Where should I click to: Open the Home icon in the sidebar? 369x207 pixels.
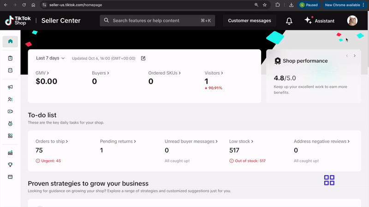point(10,41)
